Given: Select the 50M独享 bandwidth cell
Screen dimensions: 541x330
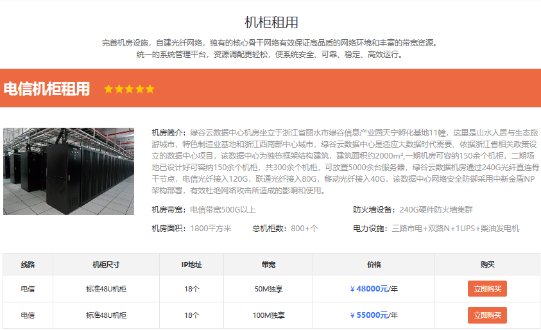Looking at the screenshot, I should coord(268,289).
